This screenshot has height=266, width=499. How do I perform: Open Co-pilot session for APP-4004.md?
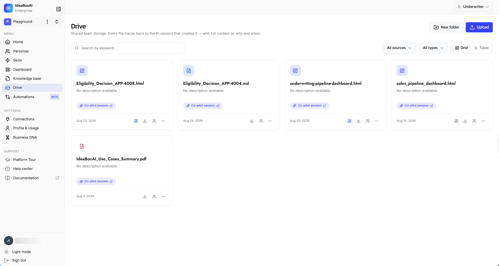[203, 106]
